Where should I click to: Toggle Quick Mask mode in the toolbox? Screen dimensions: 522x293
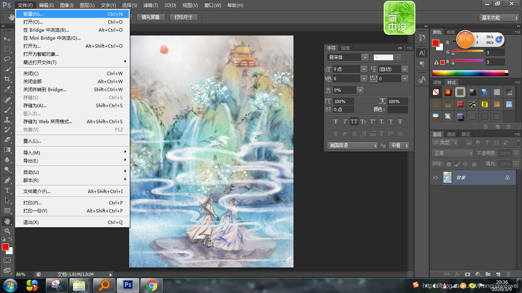[7, 260]
